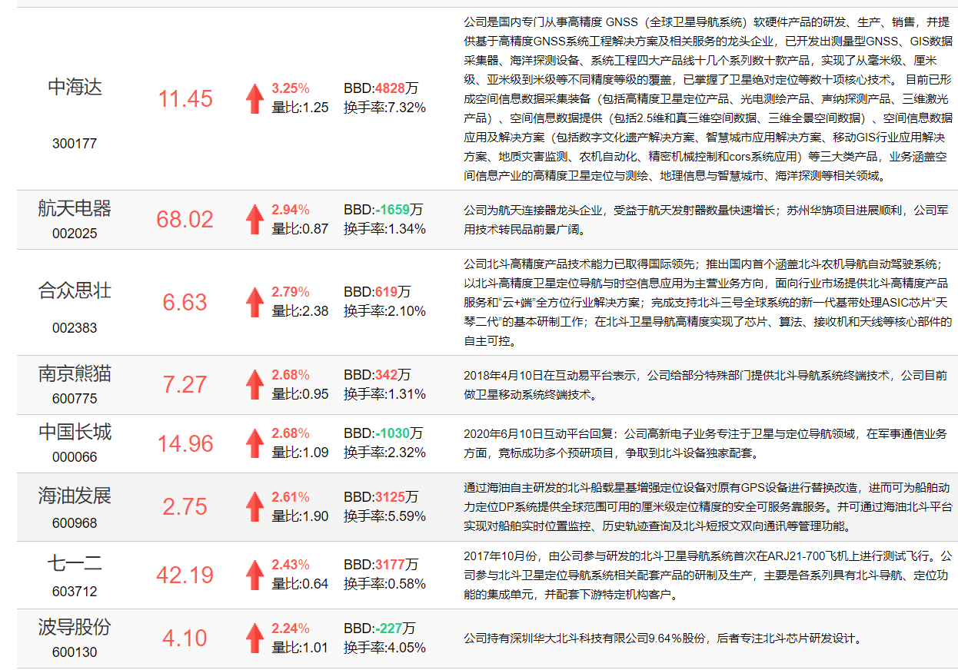The image size is (958, 670).
Task: Open stock name 七一二
Action: [75, 563]
